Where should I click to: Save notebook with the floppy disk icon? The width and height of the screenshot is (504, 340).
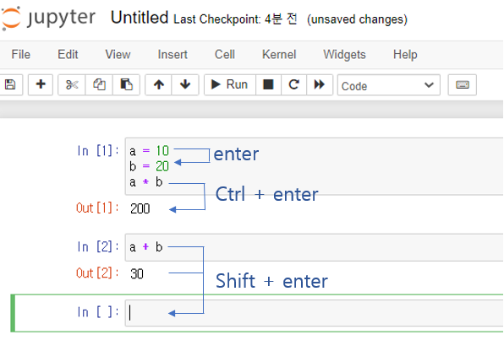click(10, 84)
